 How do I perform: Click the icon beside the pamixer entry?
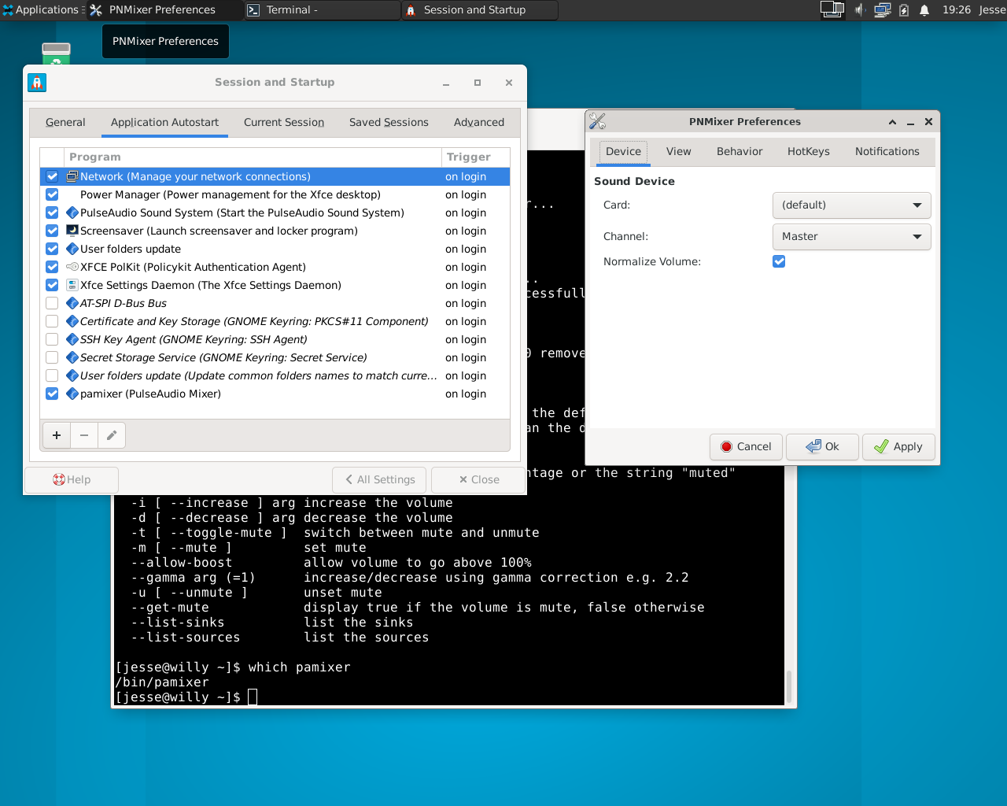[72, 394]
